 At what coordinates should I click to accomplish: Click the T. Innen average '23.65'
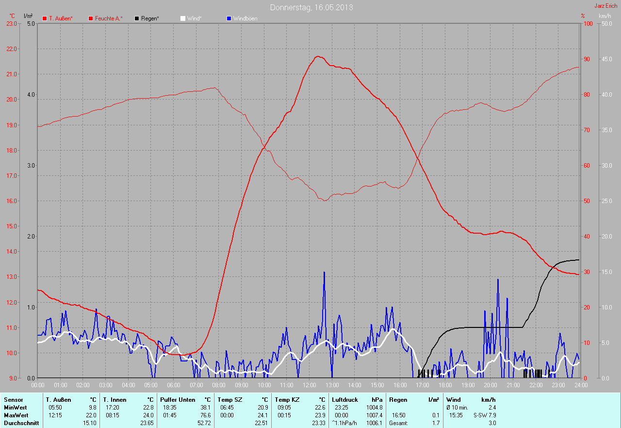tap(147, 423)
